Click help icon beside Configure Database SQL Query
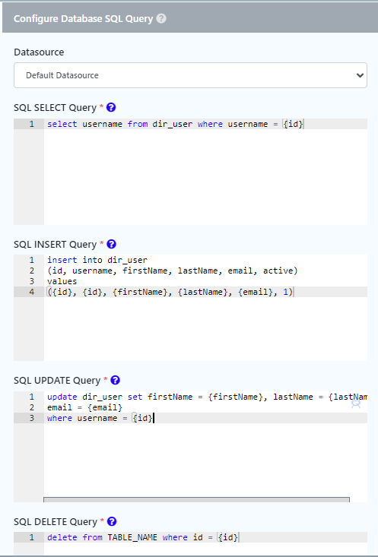The image size is (378, 557). click(x=161, y=18)
